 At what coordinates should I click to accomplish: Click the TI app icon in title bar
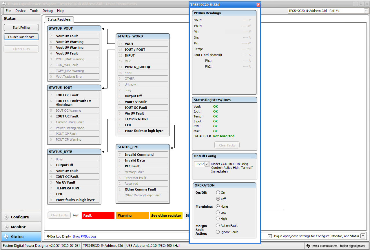tap(4, 4)
